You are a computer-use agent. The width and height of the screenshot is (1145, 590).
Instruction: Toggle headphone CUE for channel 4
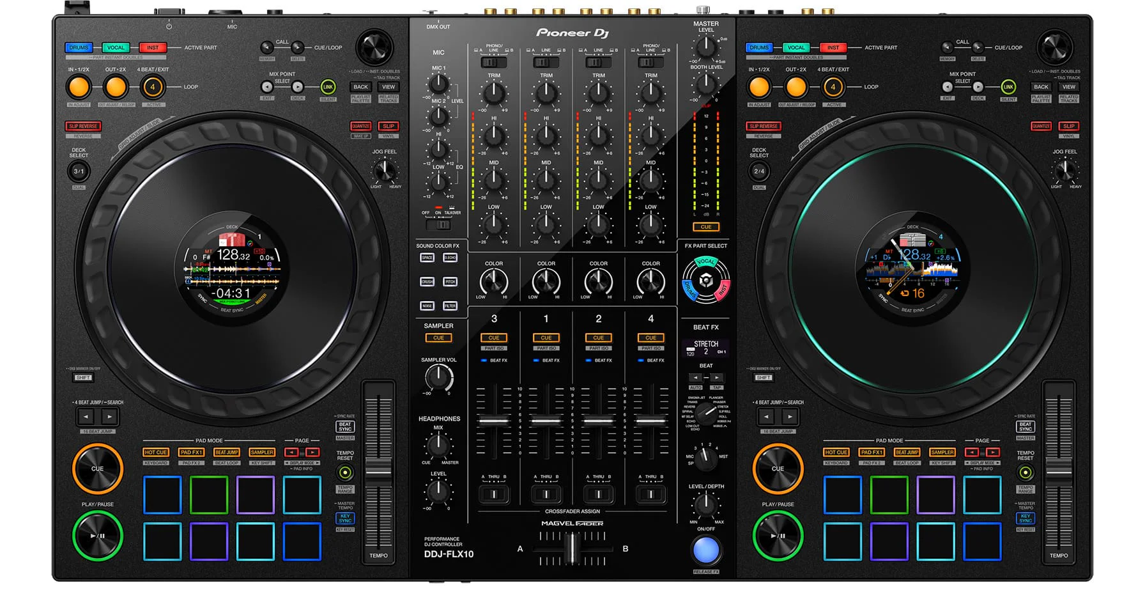coord(651,338)
